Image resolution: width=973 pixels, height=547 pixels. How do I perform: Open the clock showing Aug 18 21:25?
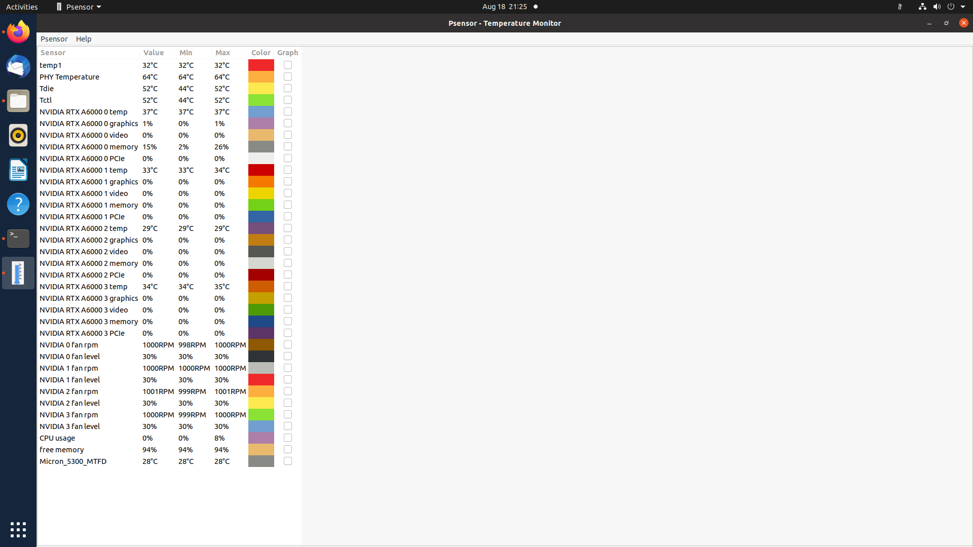[x=505, y=7]
